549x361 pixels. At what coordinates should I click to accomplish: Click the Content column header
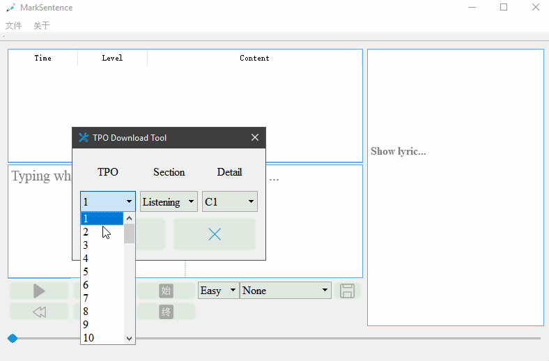(x=254, y=58)
